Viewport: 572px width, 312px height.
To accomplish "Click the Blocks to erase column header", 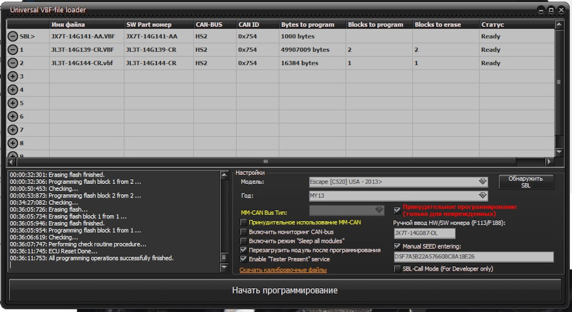I will tap(446, 25).
